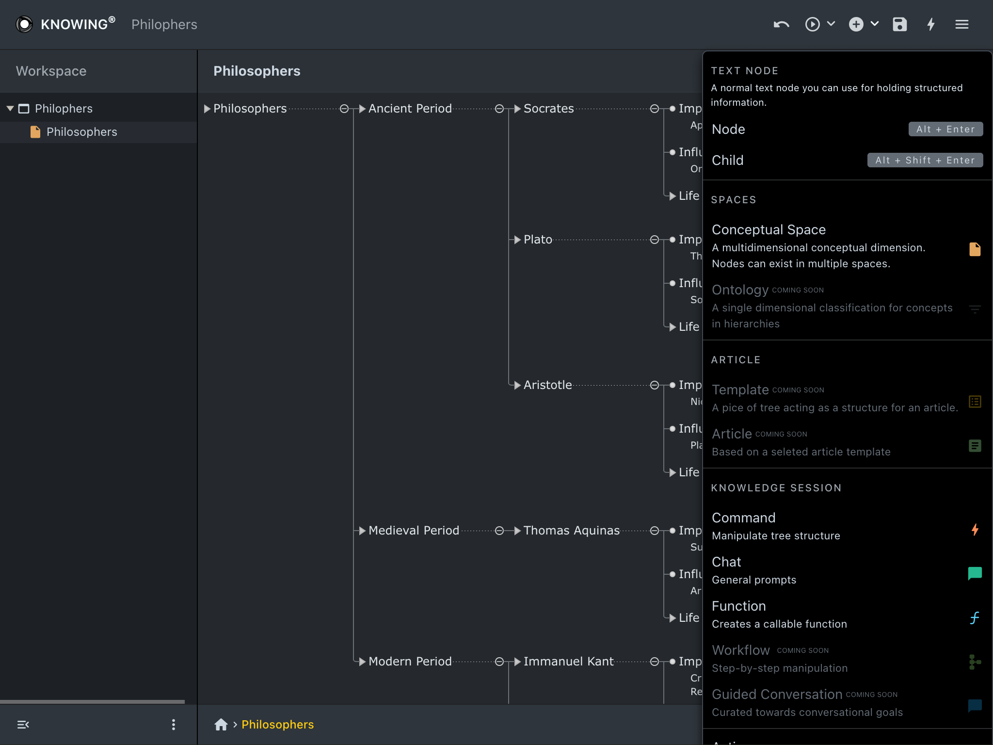Screen dimensions: 993x745
Task: Open dropdown chevron next to play icon
Action: click(831, 24)
